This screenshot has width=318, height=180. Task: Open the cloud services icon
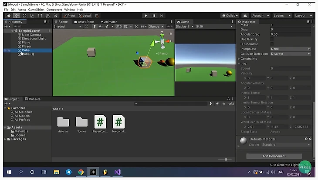click(x=245, y=16)
